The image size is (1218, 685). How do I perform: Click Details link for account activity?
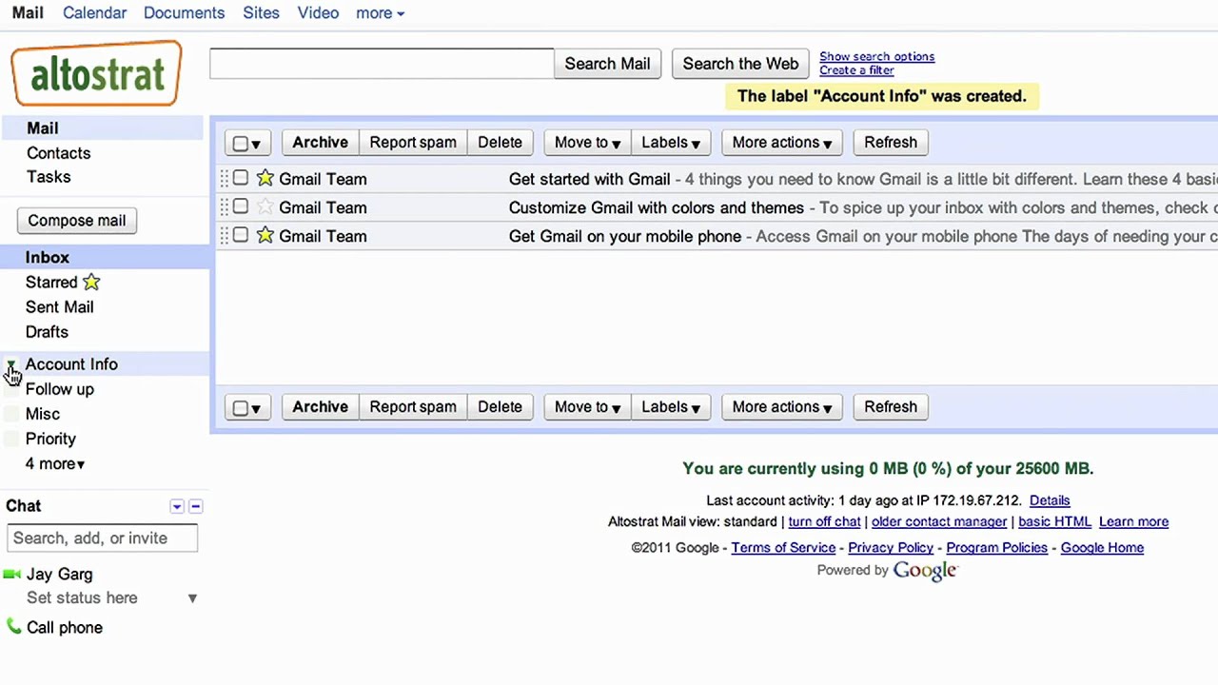[1050, 500]
